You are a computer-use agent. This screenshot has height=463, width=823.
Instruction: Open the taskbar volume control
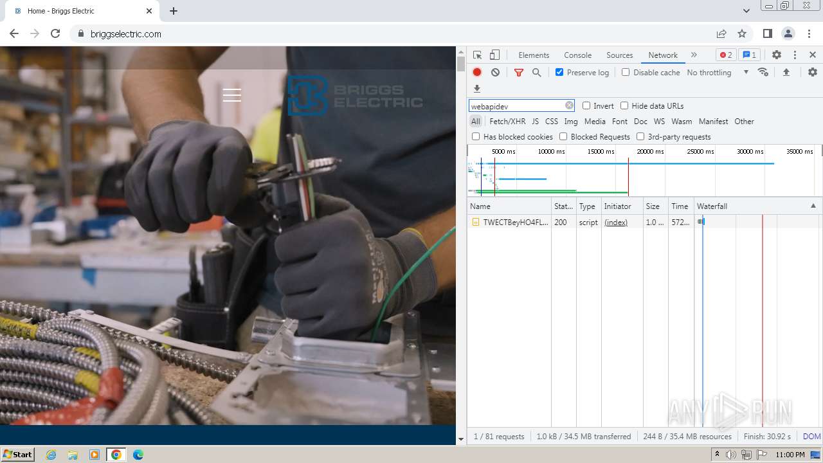coord(731,454)
